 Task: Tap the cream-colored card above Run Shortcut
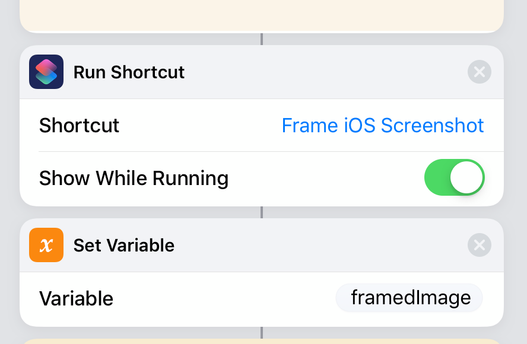(x=261, y=15)
